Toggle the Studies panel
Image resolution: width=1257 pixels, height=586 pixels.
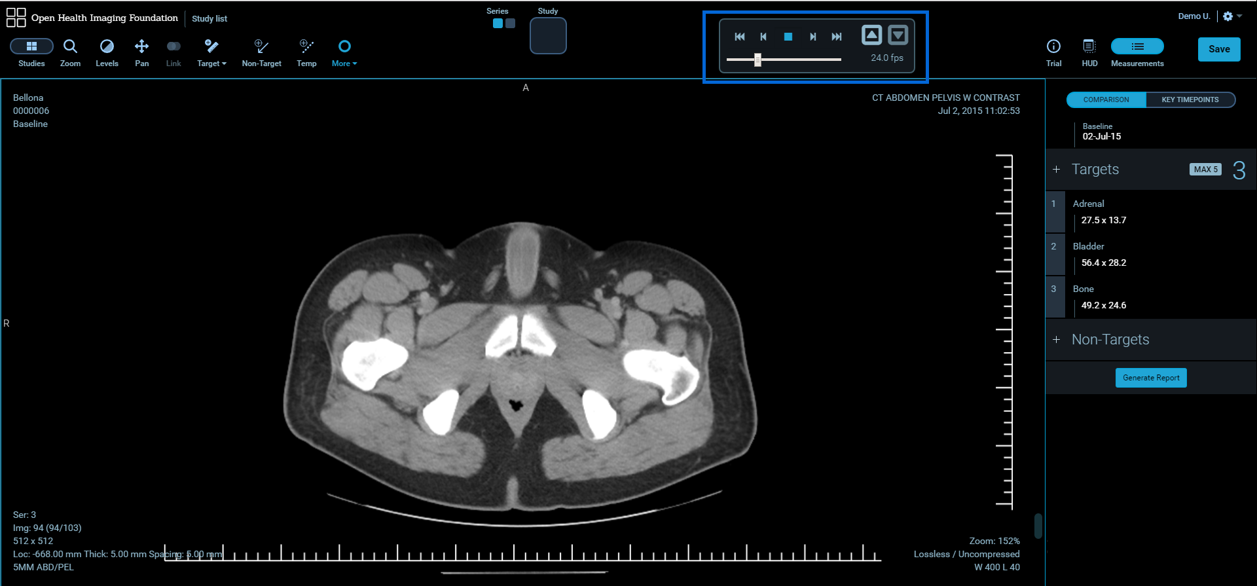pyautogui.click(x=31, y=52)
